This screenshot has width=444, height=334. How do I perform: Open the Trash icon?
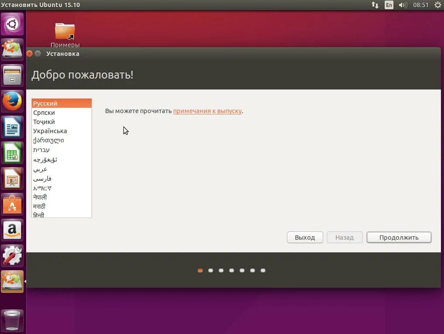pos(12,320)
